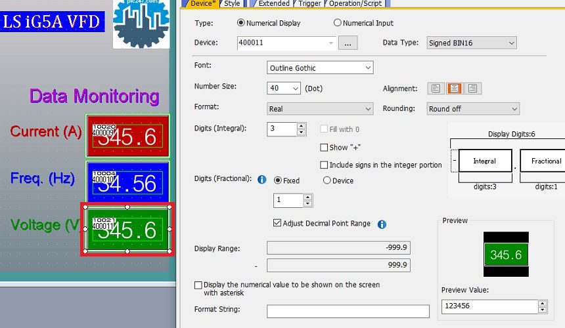Open the Extended tab
The width and height of the screenshot is (565, 328).
tap(273, 3)
